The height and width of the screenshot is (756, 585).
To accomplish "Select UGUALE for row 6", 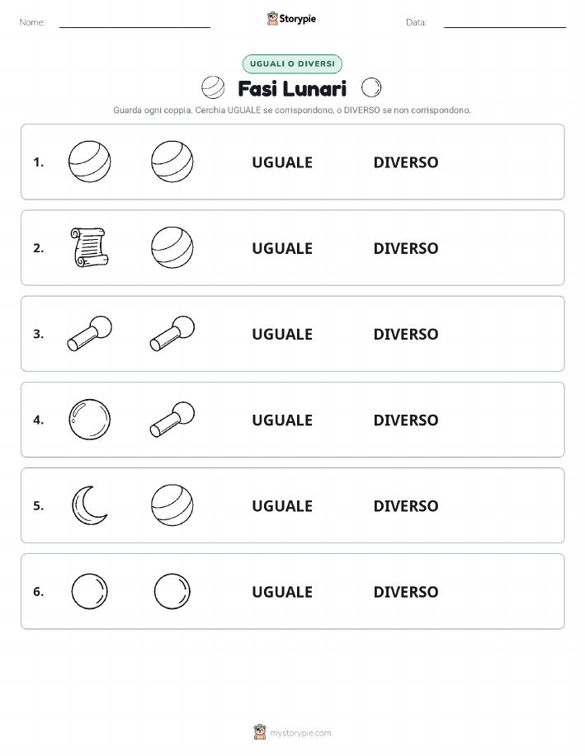I will pos(282,592).
